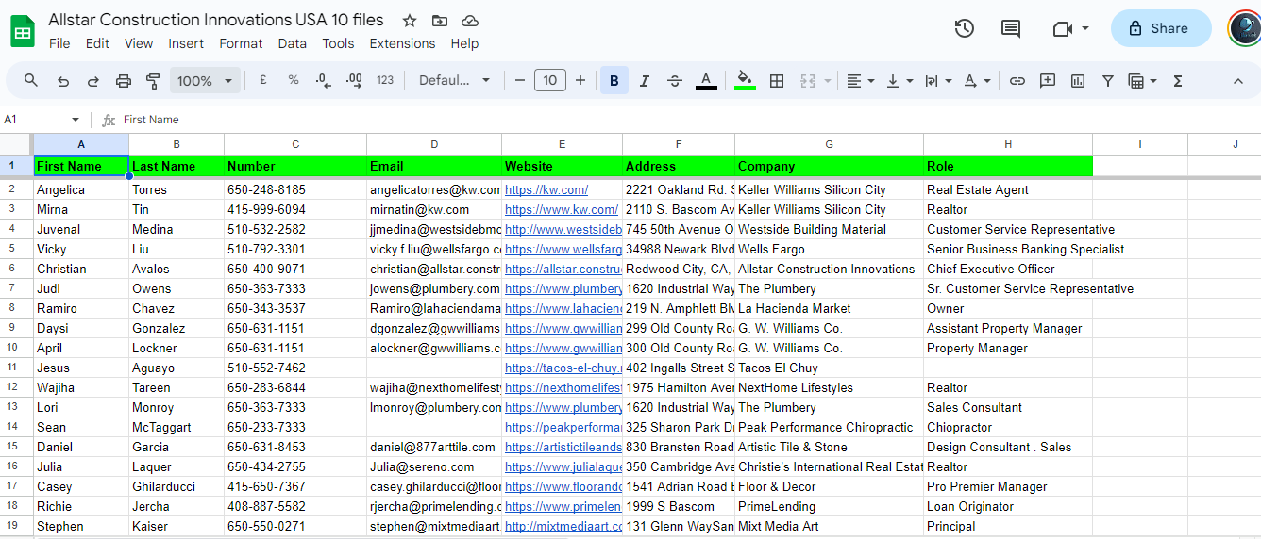Click the Share button

(x=1160, y=28)
